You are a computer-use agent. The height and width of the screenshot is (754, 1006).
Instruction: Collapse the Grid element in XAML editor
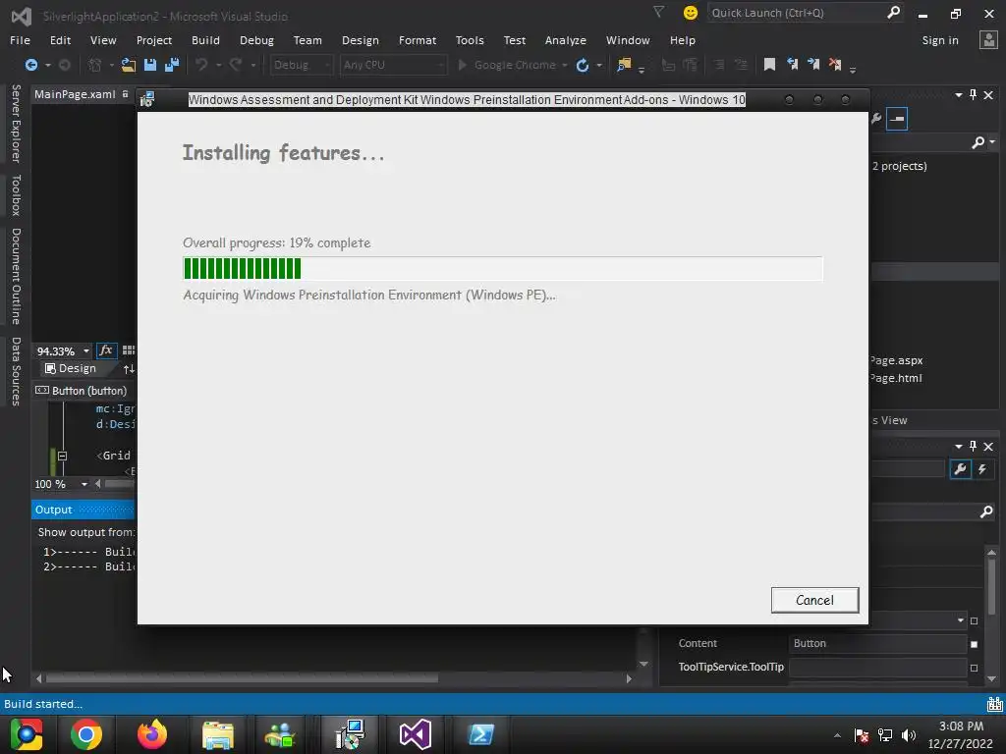click(x=62, y=456)
